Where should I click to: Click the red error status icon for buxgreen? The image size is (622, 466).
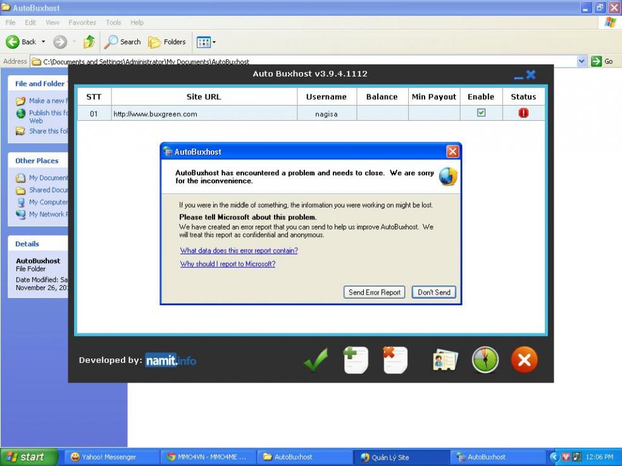[523, 113]
